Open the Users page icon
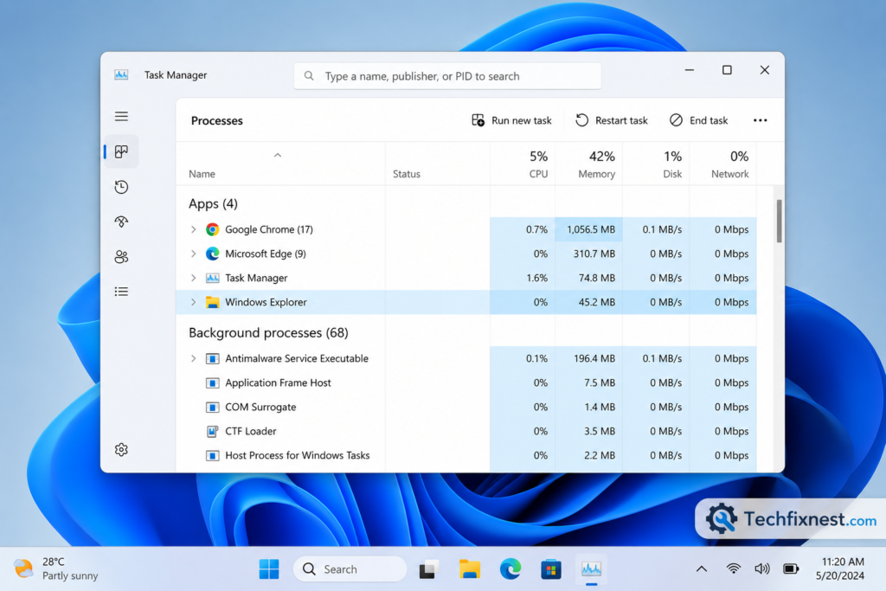 (121, 256)
